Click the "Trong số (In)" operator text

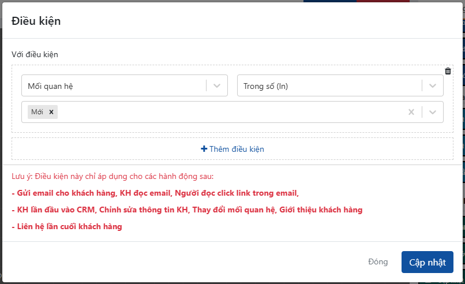pyautogui.click(x=265, y=86)
